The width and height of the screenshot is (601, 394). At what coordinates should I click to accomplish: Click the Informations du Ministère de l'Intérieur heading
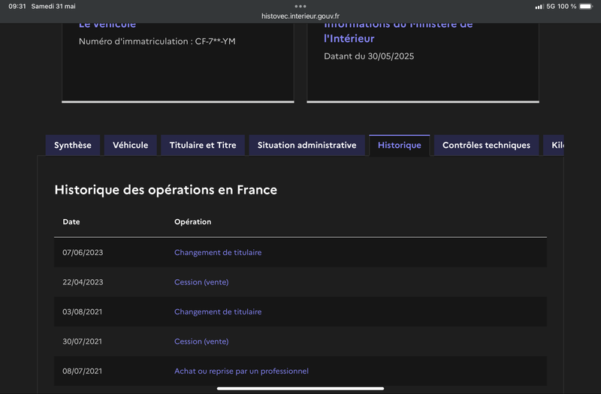(398, 32)
